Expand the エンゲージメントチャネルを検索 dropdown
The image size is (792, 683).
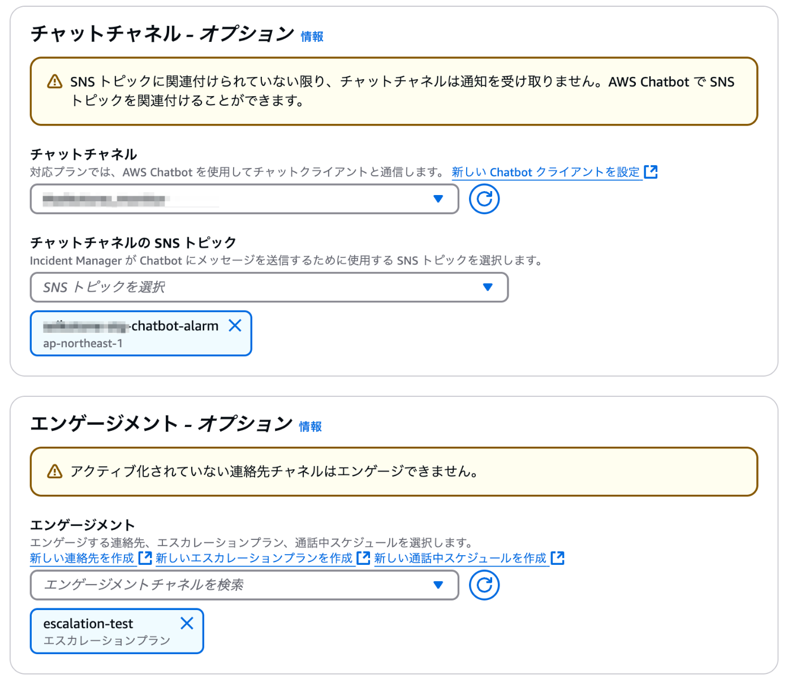click(437, 585)
